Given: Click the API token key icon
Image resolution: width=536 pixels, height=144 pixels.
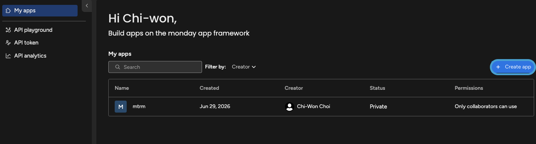Looking at the screenshot, I should click(x=8, y=43).
